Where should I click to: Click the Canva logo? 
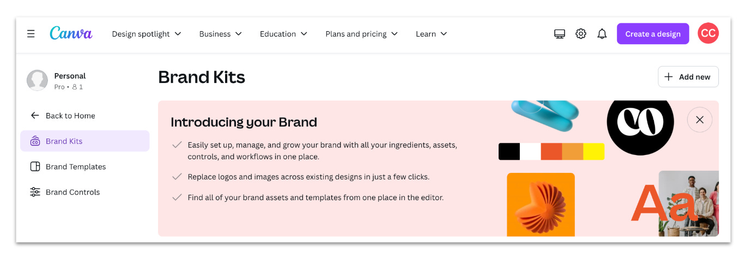pyautogui.click(x=71, y=33)
